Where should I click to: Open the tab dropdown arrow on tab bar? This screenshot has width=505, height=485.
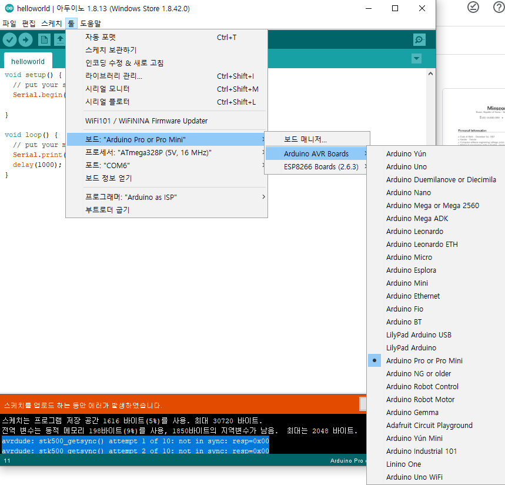[x=416, y=59]
